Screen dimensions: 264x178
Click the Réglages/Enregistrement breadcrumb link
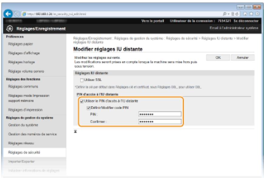pyautogui.click(x=92, y=38)
